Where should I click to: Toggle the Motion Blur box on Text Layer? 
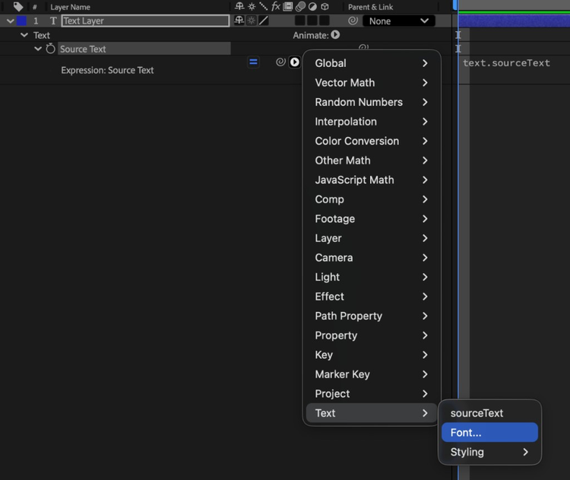pyautogui.click(x=300, y=21)
